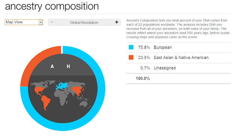Click orange North America region on map
This screenshot has width=239, height=136.
[38, 90]
